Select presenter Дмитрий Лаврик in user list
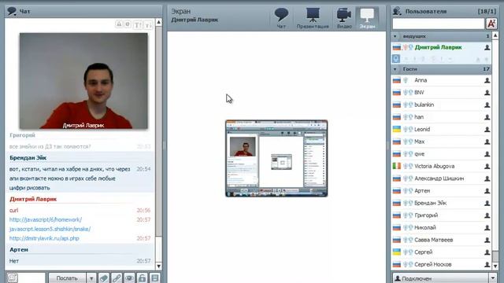The width and height of the screenshot is (504, 283). coord(441,47)
